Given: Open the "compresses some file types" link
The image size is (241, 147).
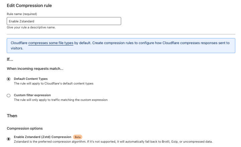Looking at the screenshot, I should click(51, 43).
